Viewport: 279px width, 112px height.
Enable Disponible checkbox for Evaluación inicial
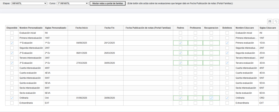click(12, 33)
